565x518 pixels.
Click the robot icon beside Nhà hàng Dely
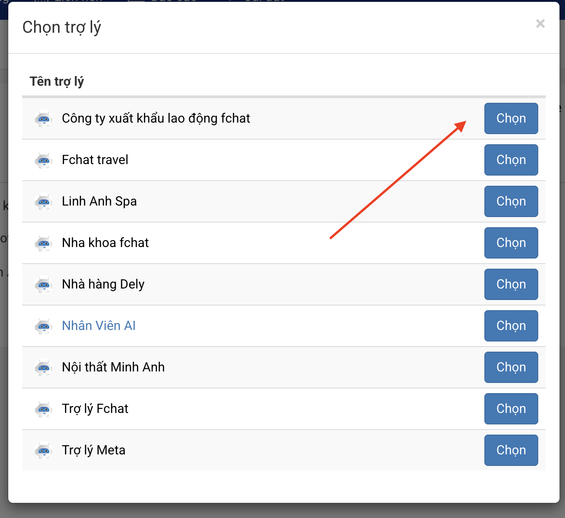pos(44,285)
